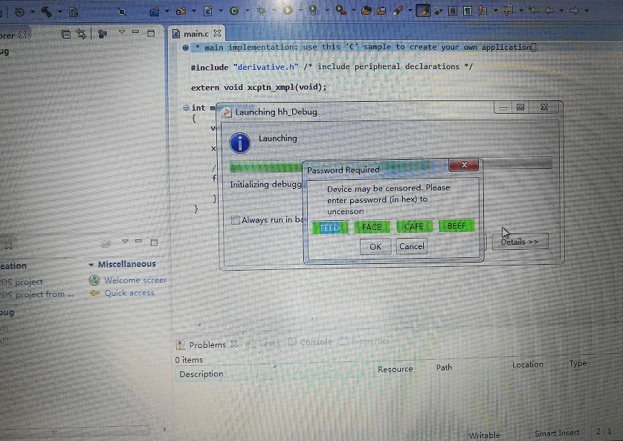The image size is (623, 441).
Task: Click the FACE password field
Action: tap(372, 227)
